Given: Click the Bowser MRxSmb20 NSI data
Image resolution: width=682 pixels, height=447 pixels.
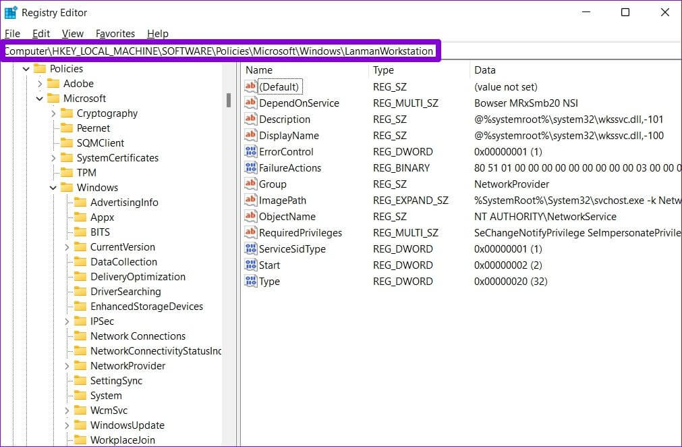Looking at the screenshot, I should click(526, 103).
